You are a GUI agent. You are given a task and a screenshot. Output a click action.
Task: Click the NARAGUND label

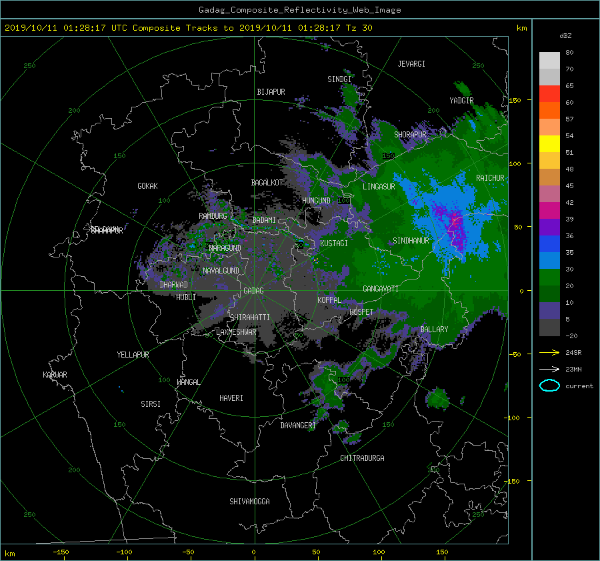[x=225, y=247]
